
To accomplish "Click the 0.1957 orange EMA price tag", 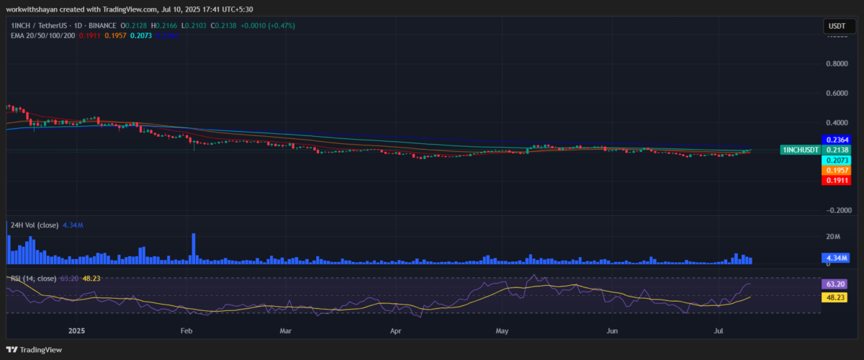I will tap(837, 170).
